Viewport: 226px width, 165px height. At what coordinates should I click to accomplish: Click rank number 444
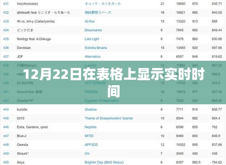[6, 109]
